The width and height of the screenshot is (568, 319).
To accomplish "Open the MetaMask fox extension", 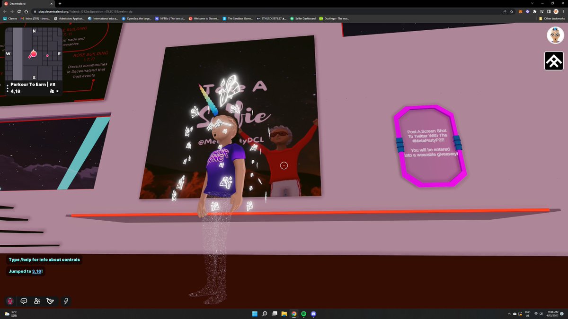I will 520,11.
